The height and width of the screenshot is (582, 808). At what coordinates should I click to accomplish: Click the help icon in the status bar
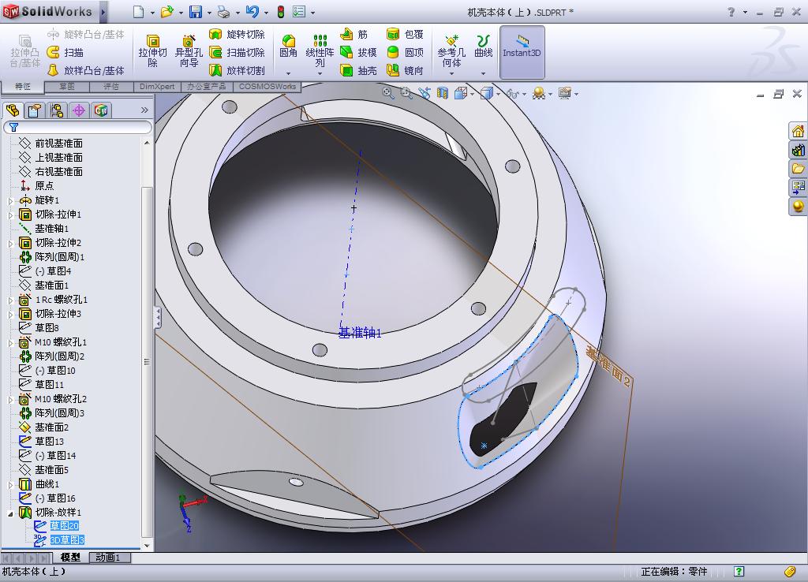[739, 571]
